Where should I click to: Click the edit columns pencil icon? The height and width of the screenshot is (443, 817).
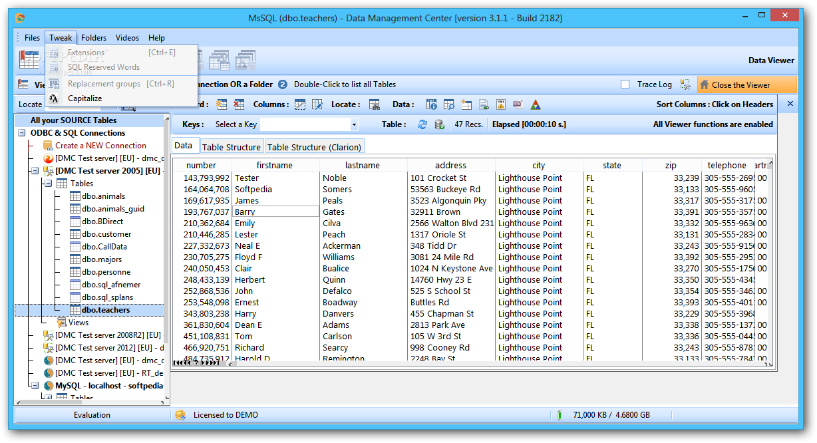pyautogui.click(x=317, y=104)
